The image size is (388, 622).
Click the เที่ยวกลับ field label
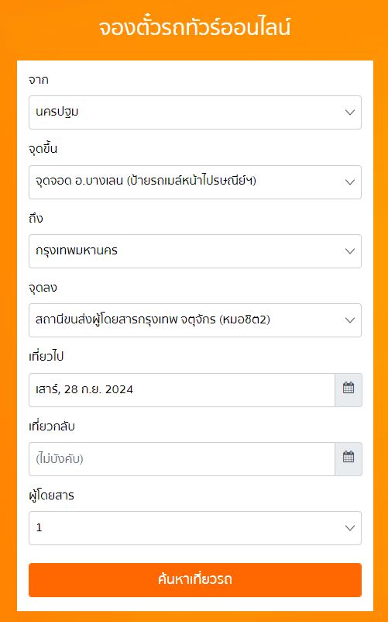coord(51,426)
